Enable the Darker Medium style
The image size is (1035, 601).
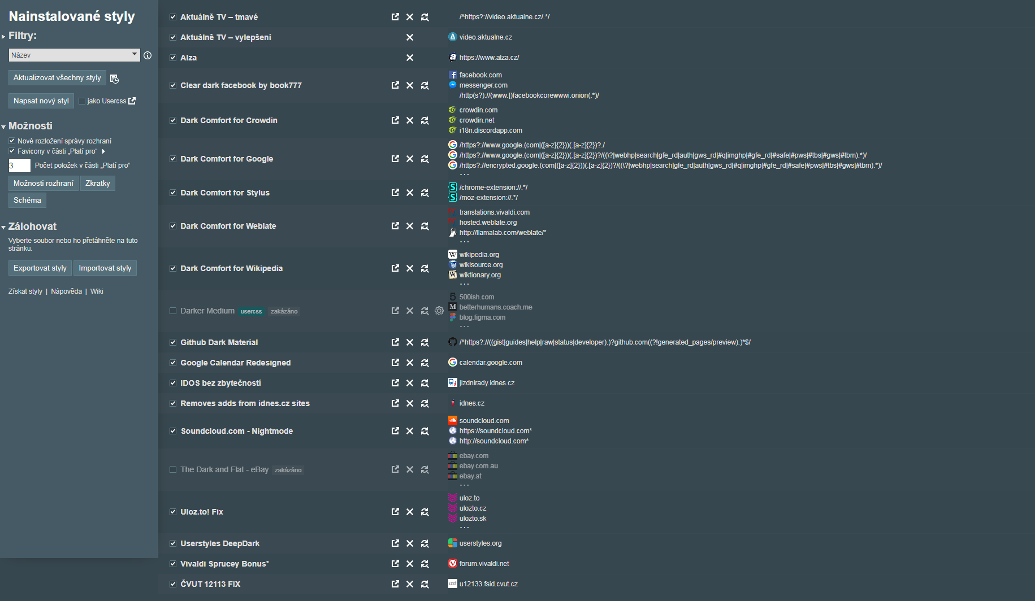(x=173, y=311)
